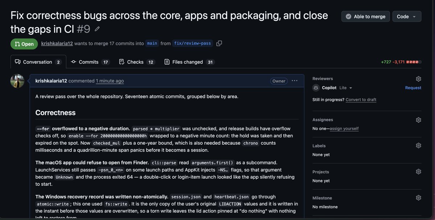Click the atomic::write code snippet
This screenshot has width=435, height=220.
click(53, 204)
